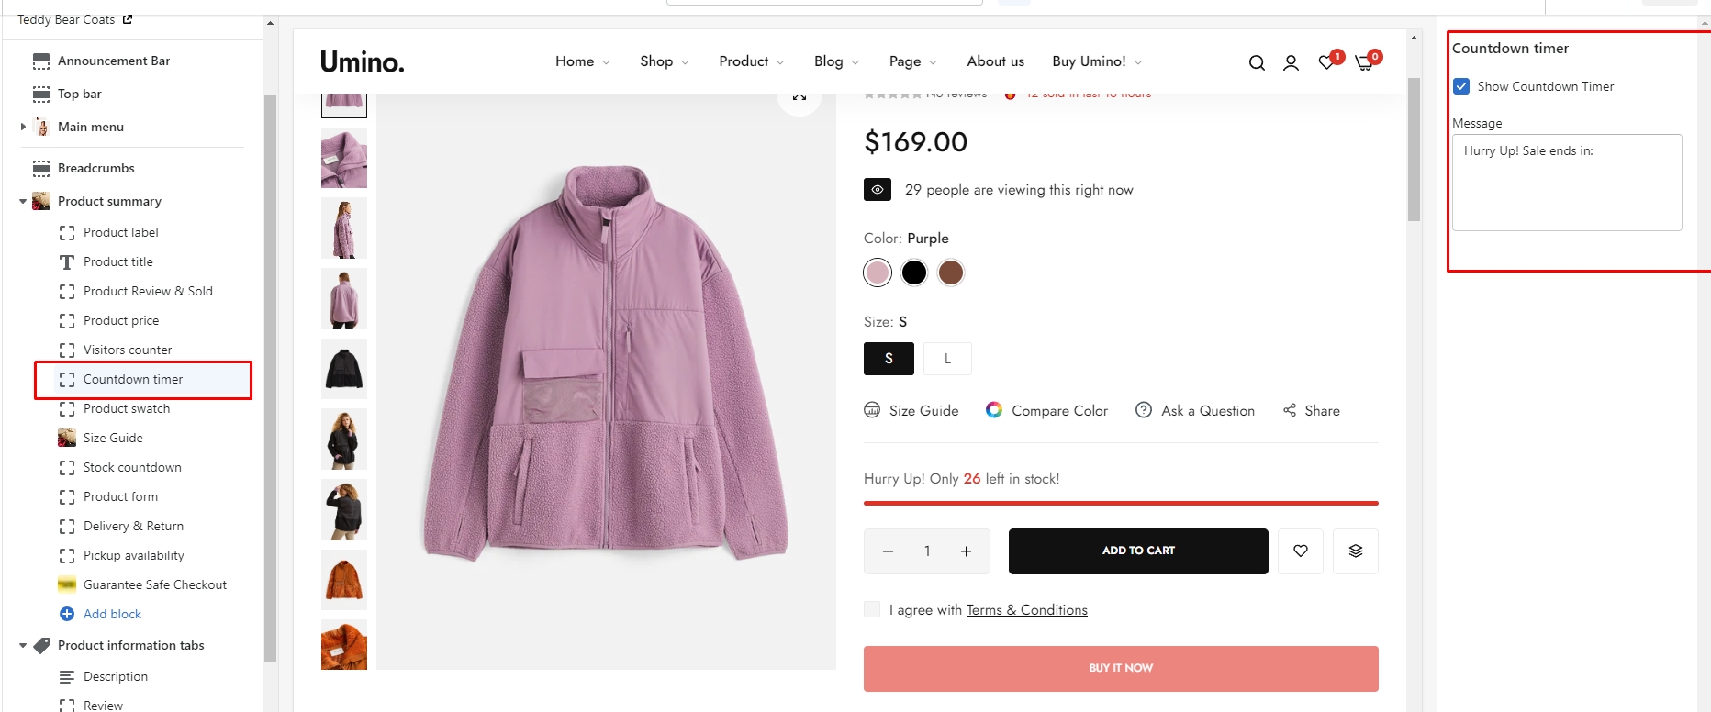Check the Terms & Conditions agreement box
1711x712 pixels.
click(872, 609)
